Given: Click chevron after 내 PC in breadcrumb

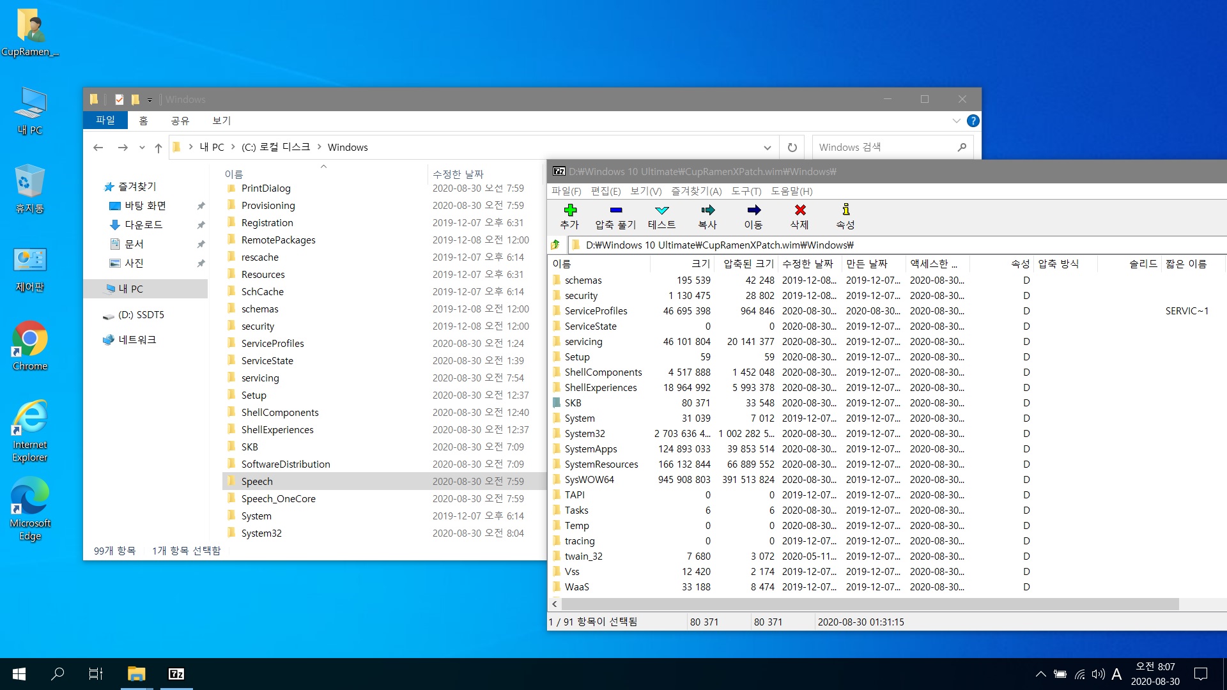Looking at the screenshot, I should pyautogui.click(x=233, y=147).
